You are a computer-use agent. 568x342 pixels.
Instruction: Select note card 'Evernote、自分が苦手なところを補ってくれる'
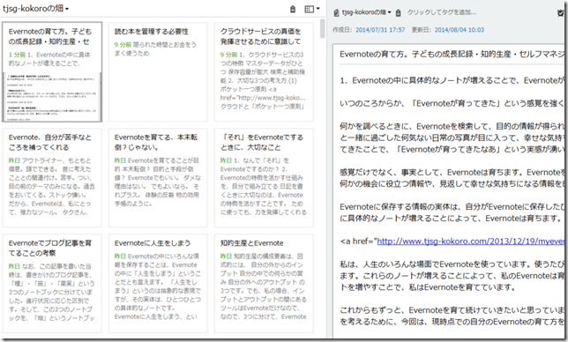coord(52,177)
